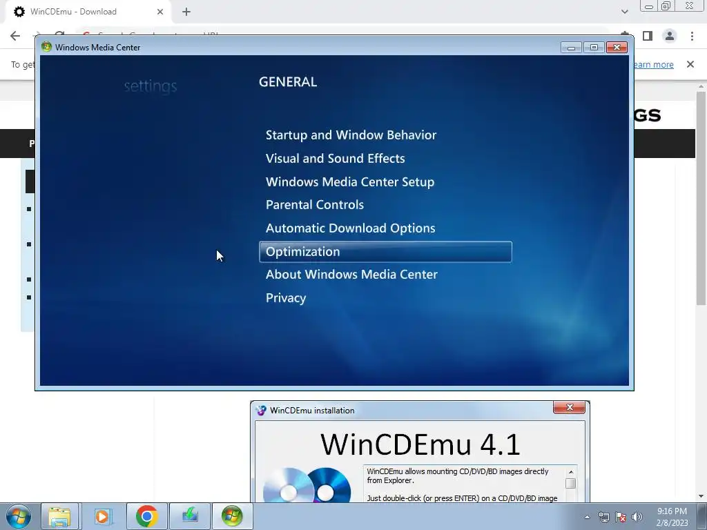The width and height of the screenshot is (707, 530).
Task: Launch Windows Media Player from taskbar
Action: 102,516
